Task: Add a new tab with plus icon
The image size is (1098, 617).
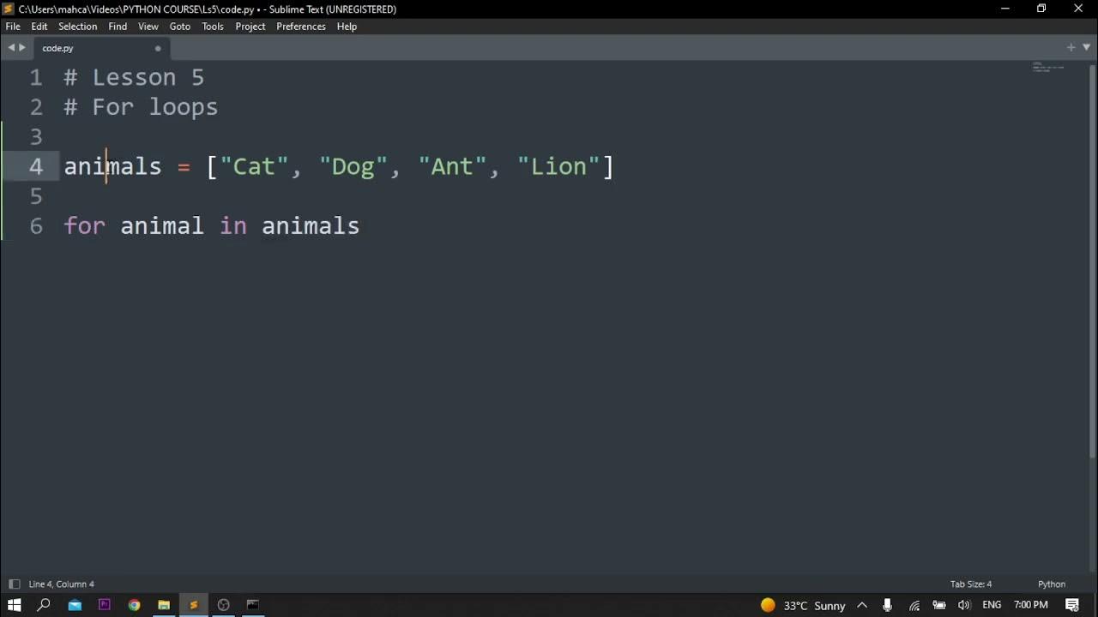Action: point(1071,48)
